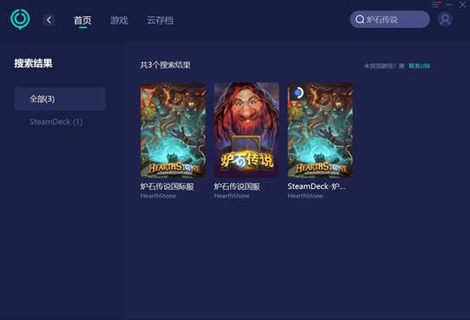Click the teal app logo icon

(20, 20)
